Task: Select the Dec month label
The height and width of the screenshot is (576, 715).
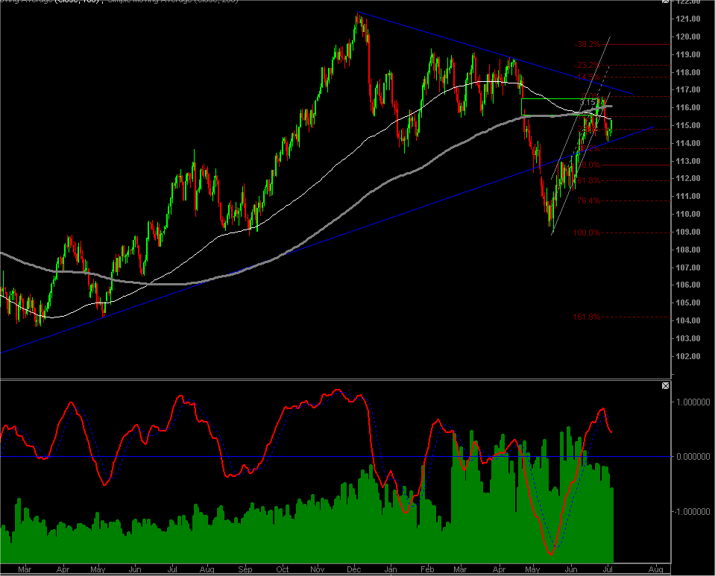Action: pyautogui.click(x=354, y=569)
